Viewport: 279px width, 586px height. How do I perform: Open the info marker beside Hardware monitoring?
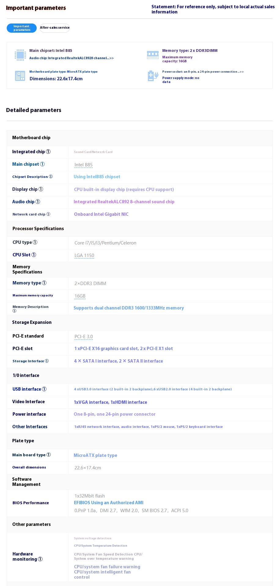pos(40,559)
